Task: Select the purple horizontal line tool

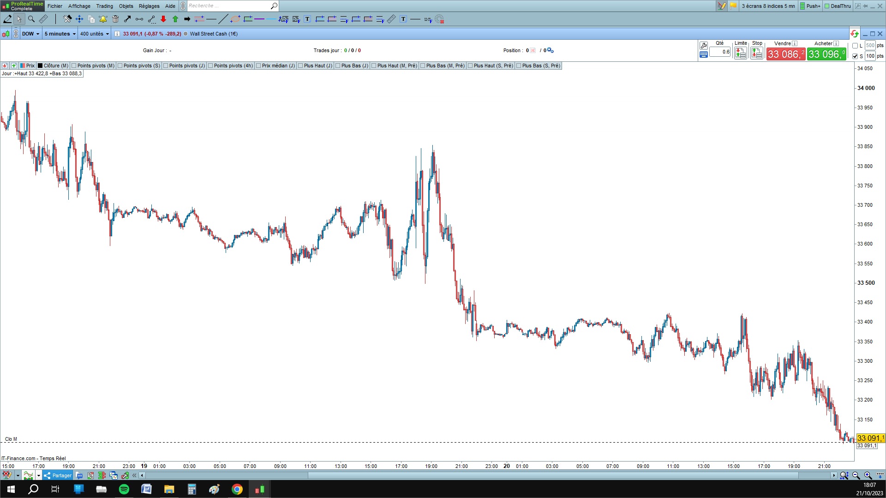Action: 259,19
